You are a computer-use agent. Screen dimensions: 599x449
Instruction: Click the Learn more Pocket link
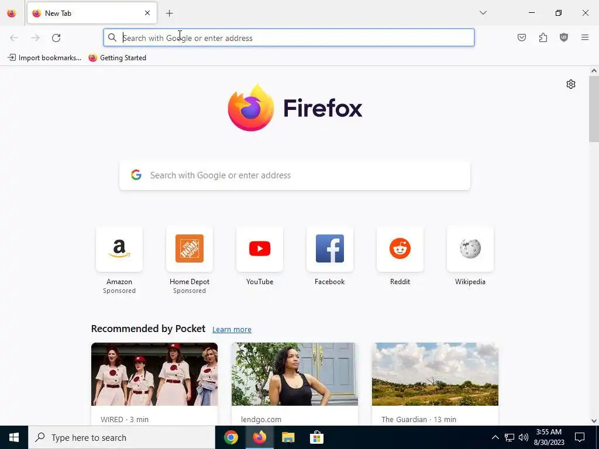click(x=232, y=330)
